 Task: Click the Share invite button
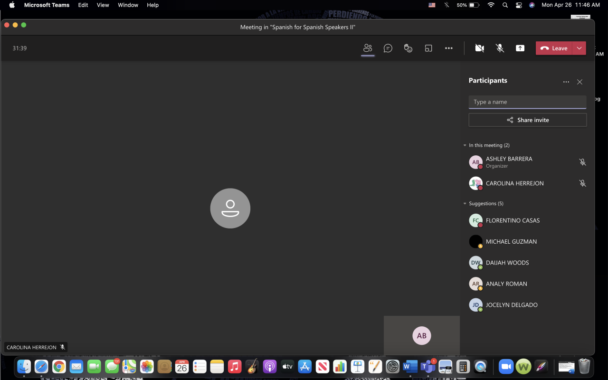(x=527, y=120)
